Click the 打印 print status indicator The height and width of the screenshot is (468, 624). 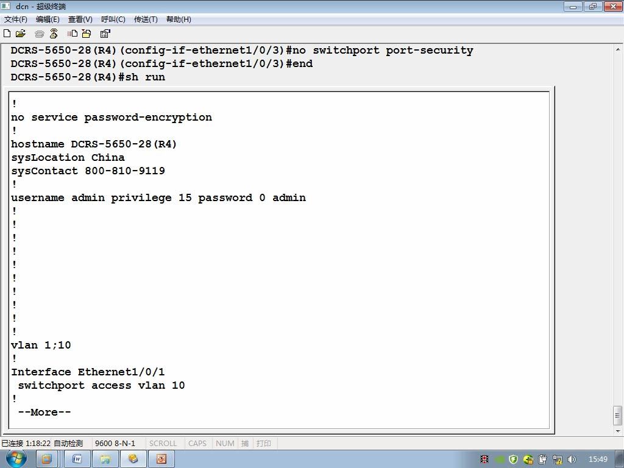tap(263, 444)
